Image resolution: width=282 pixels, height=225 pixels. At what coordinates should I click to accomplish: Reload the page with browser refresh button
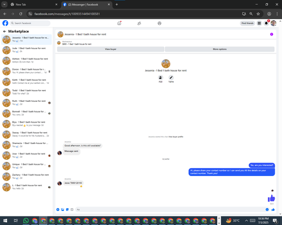point(21,14)
